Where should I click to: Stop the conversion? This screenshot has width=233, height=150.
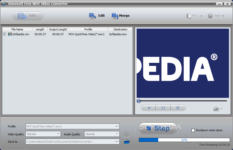click(158, 128)
